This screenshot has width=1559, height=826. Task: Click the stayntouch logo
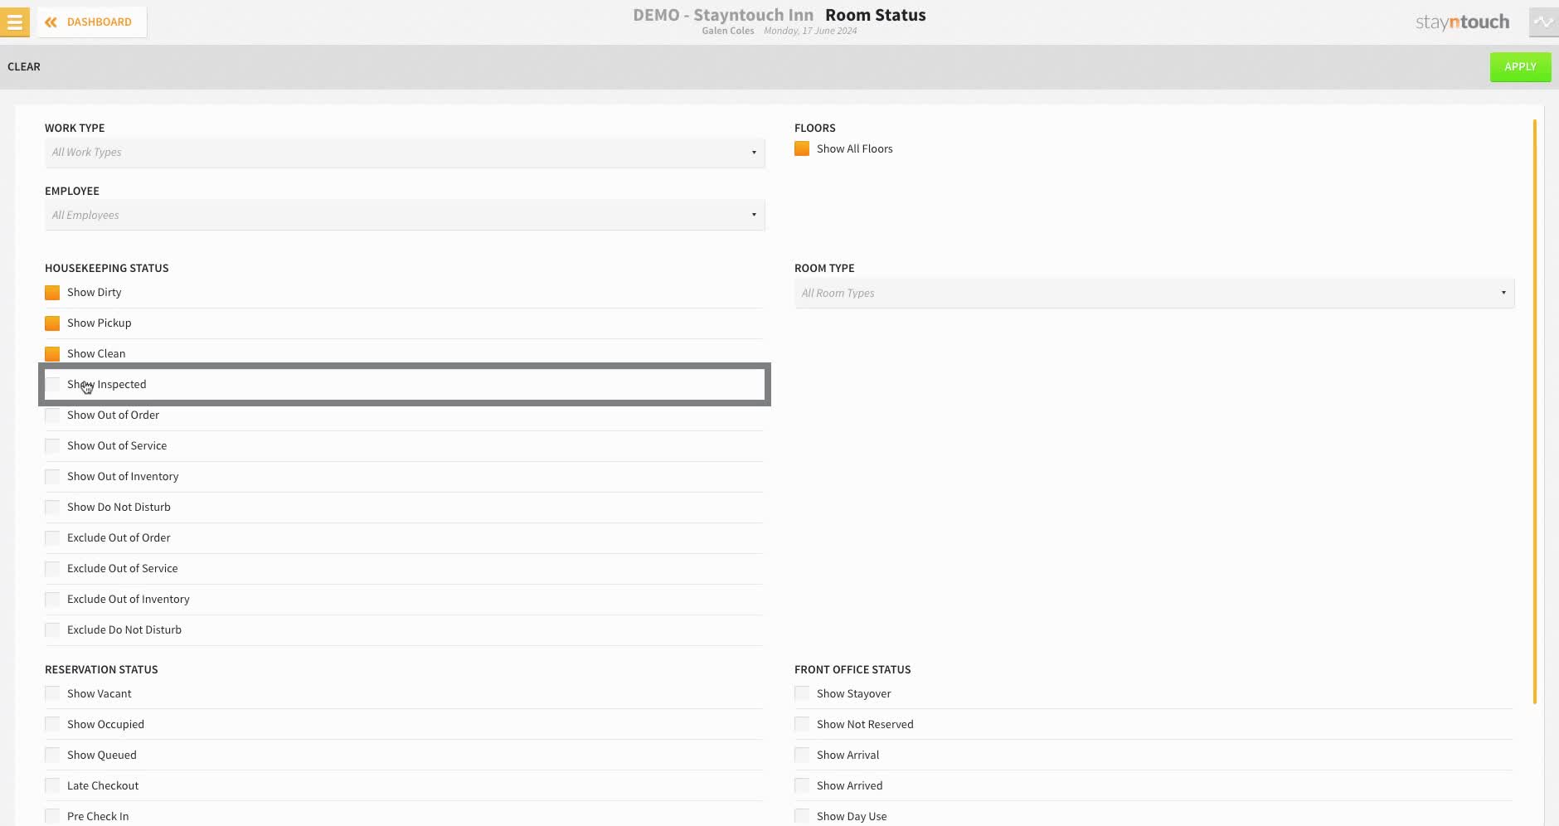(x=1462, y=22)
